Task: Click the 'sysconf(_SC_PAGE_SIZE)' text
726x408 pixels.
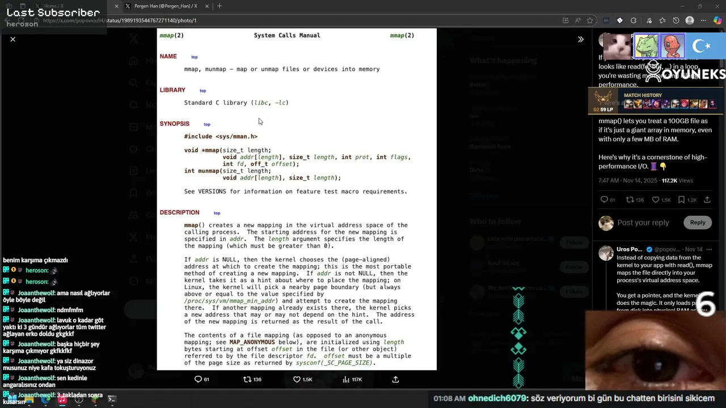Action: point(335,363)
